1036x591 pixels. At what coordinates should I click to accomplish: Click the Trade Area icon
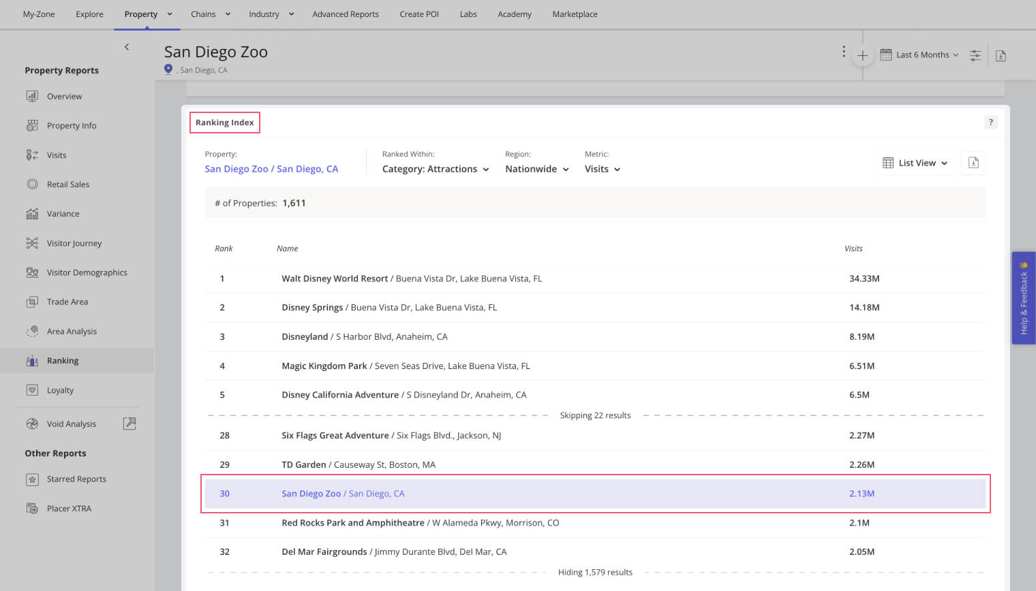tap(32, 302)
